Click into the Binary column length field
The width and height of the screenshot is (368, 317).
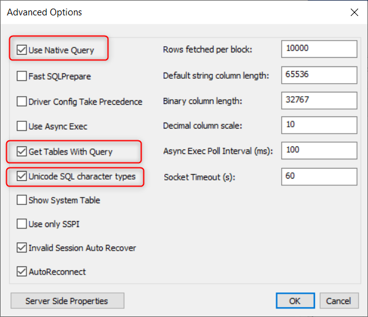pyautogui.click(x=319, y=100)
